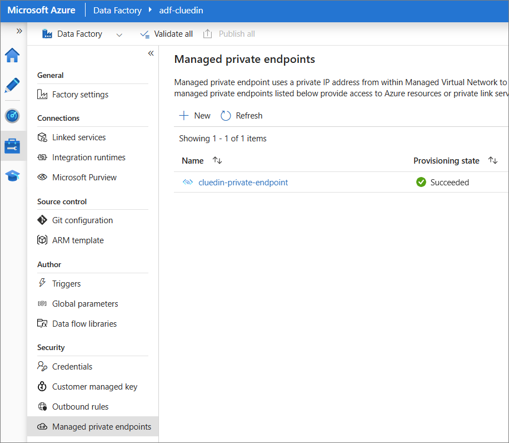Sort the table by Name column
The width and height of the screenshot is (509, 443).
217,160
